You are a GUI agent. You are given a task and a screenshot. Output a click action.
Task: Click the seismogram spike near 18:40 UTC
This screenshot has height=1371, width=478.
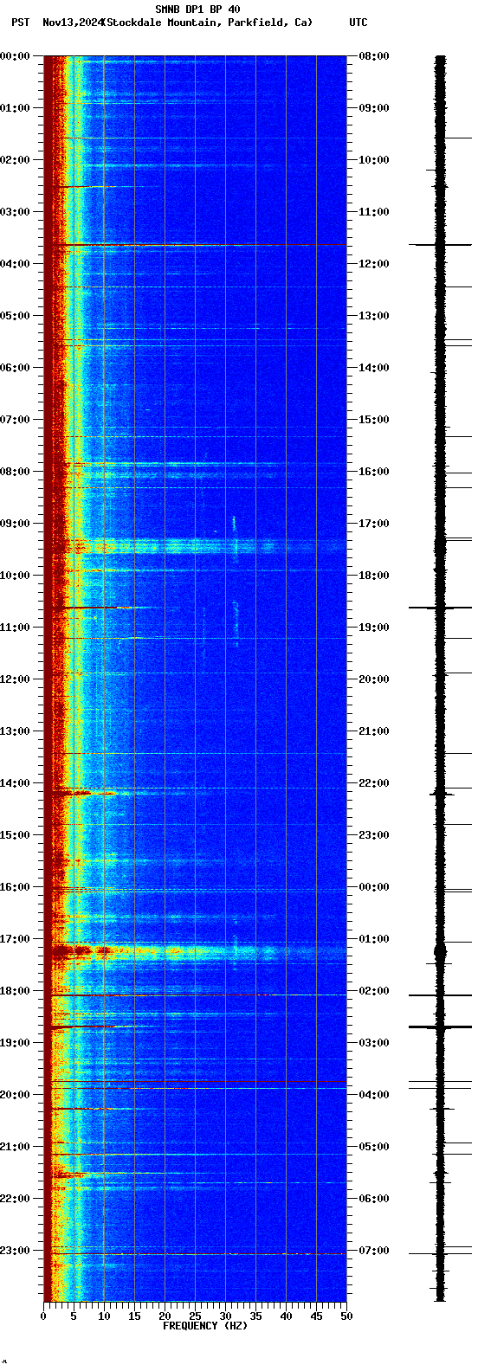tap(440, 608)
